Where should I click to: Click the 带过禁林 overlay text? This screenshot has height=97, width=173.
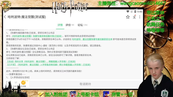(x=155, y=13)
